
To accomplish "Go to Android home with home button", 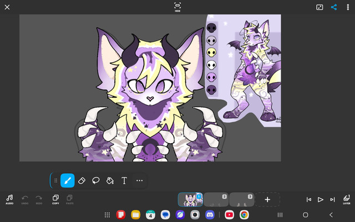I will [x=306, y=215].
